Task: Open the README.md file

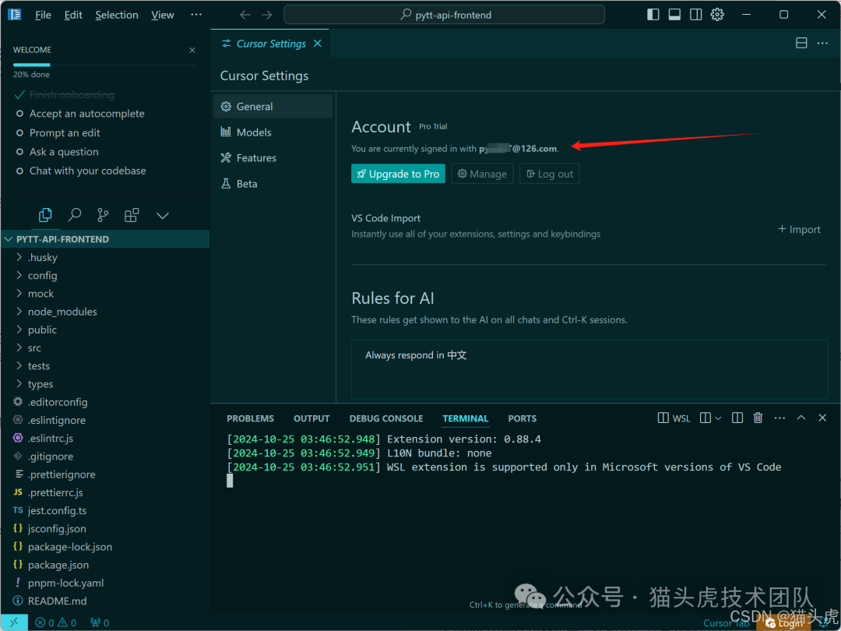Action: tap(105, 601)
